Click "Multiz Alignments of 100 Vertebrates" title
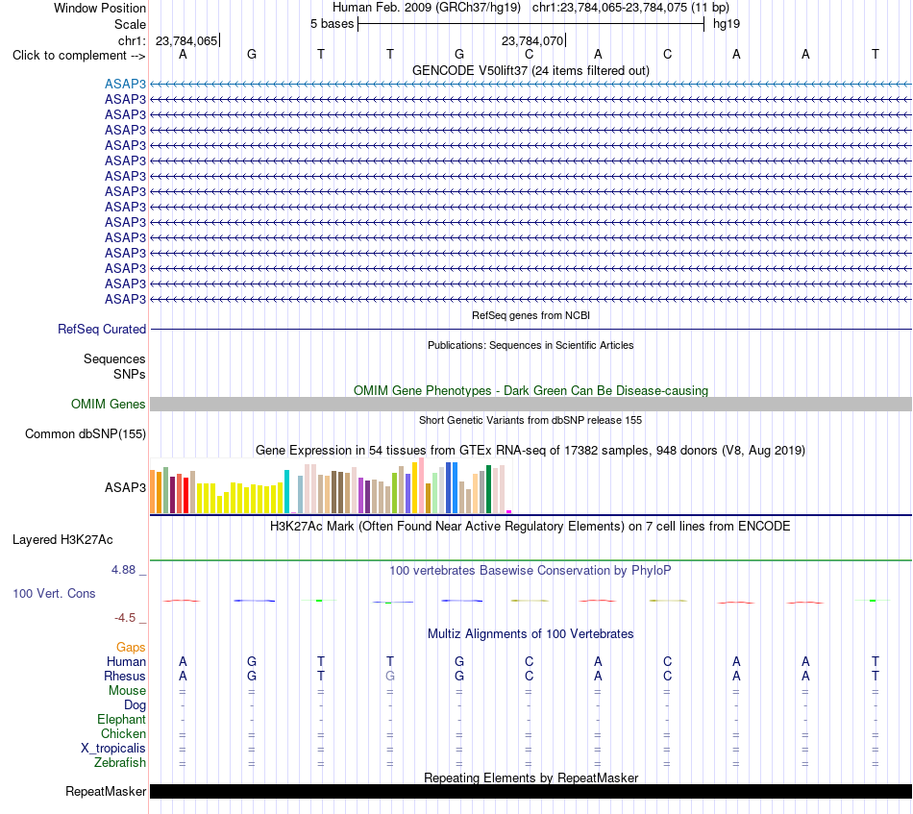Screen dimensions: 913x814 click(x=531, y=634)
